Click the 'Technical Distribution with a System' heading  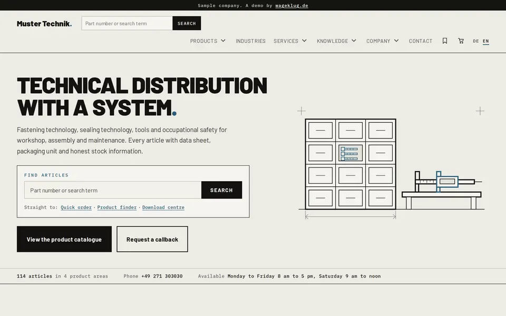coord(142,96)
